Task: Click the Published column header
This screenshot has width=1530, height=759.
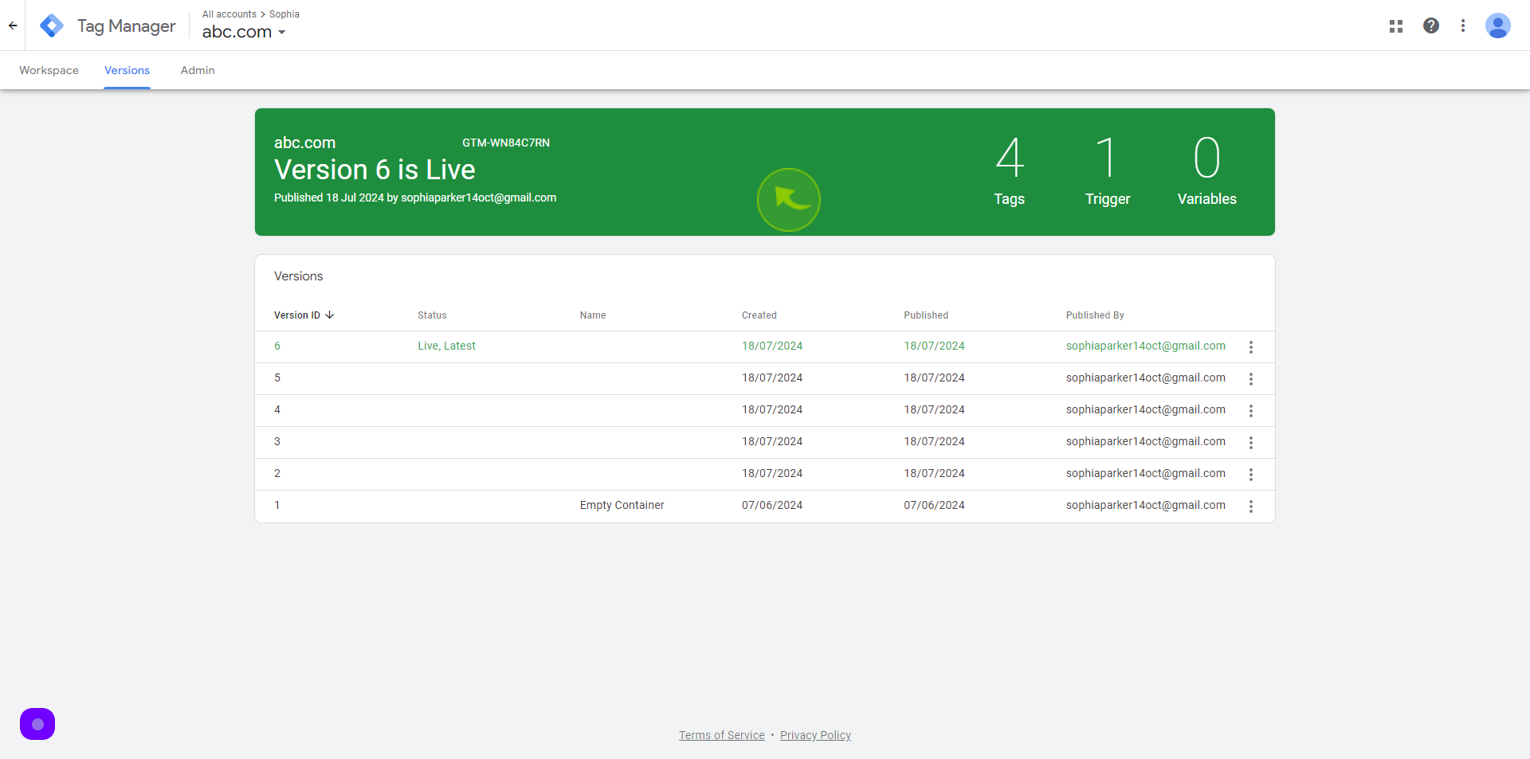Action: click(926, 315)
